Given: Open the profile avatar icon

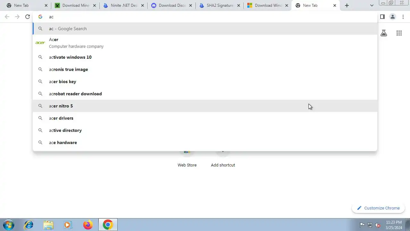Looking at the screenshot, I should 392,17.
